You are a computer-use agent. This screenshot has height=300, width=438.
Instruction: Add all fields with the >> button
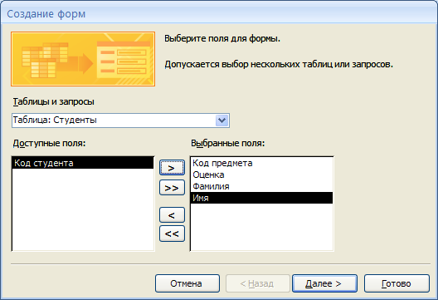tap(172, 188)
